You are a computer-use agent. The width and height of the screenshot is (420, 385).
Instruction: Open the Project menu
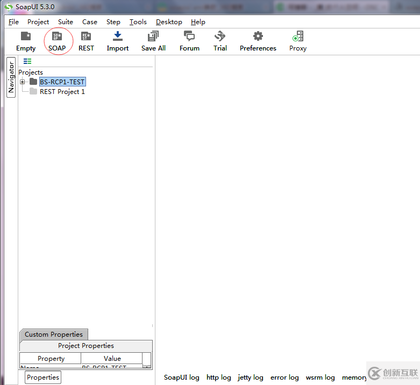pyautogui.click(x=38, y=21)
